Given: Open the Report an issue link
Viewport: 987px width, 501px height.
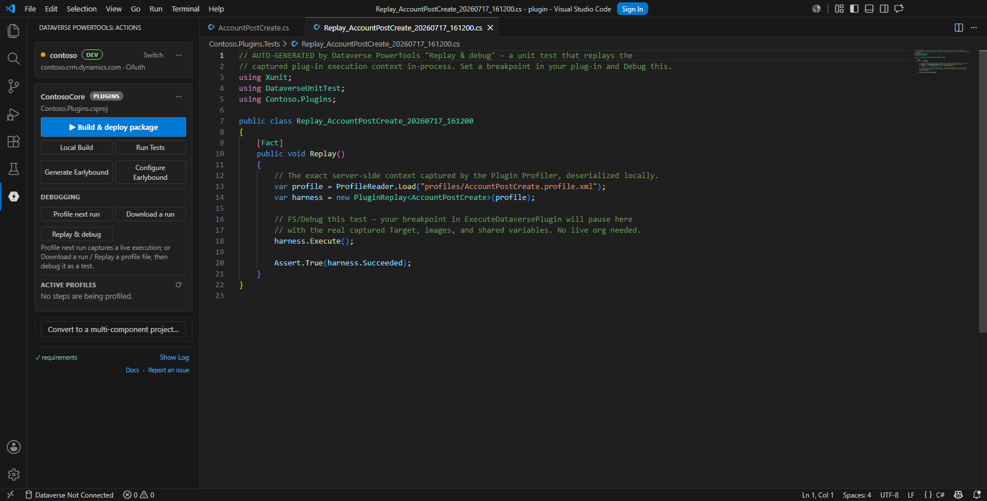Looking at the screenshot, I should pos(168,370).
